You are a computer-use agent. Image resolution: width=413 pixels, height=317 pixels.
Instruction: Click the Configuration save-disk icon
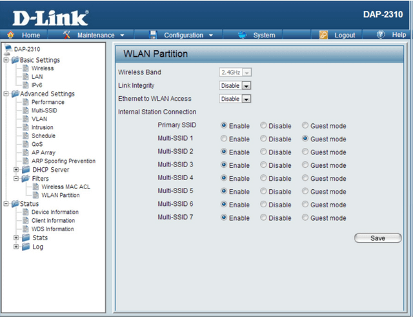(x=154, y=35)
